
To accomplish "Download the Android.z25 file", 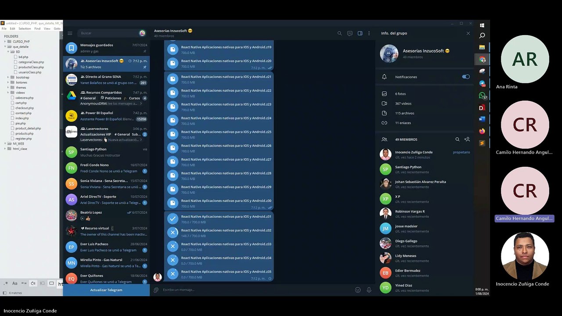I will (173, 134).
